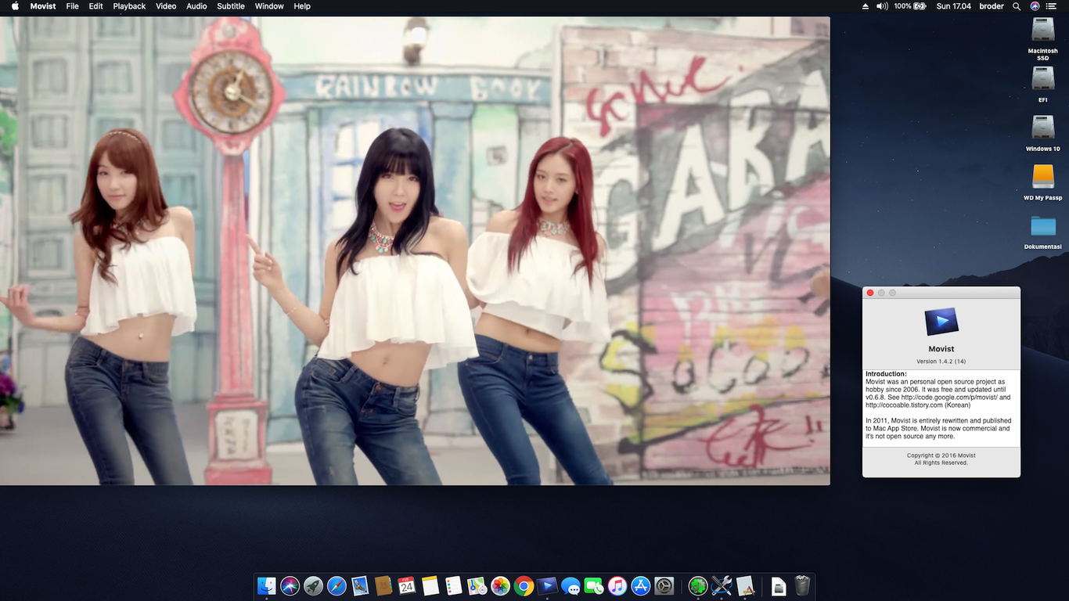Open the Mail stamp icon in Dock
The height and width of the screenshot is (601, 1069).
point(360,585)
